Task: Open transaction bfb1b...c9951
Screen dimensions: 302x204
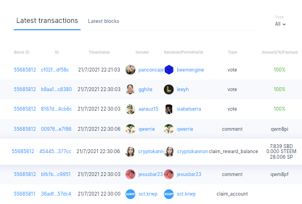Action: 56,174
